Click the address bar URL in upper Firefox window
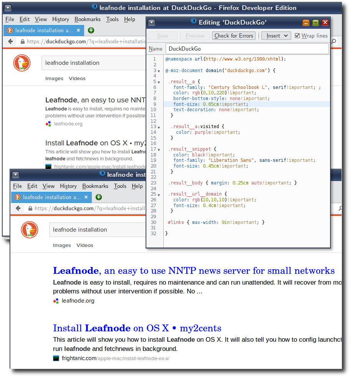Image resolution: width=350 pixels, height=377 pixels. [86, 41]
